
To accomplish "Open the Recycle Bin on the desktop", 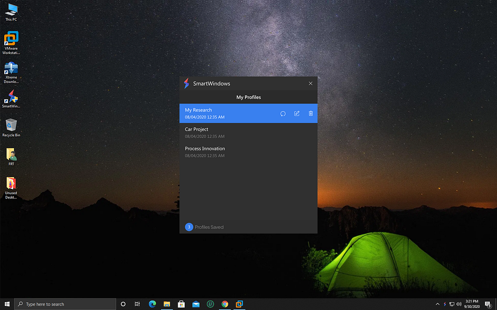I will tap(11, 127).
